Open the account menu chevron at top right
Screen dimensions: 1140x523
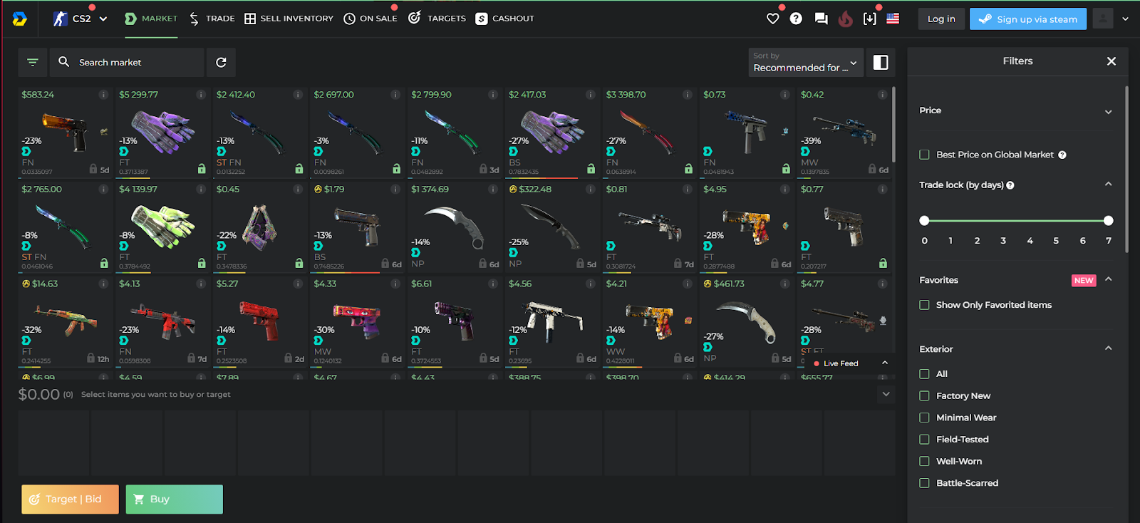(1125, 19)
